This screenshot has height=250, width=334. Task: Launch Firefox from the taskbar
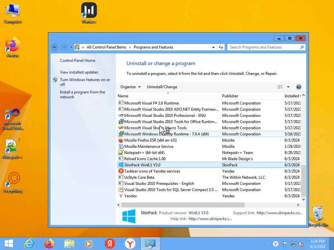click(x=49, y=243)
